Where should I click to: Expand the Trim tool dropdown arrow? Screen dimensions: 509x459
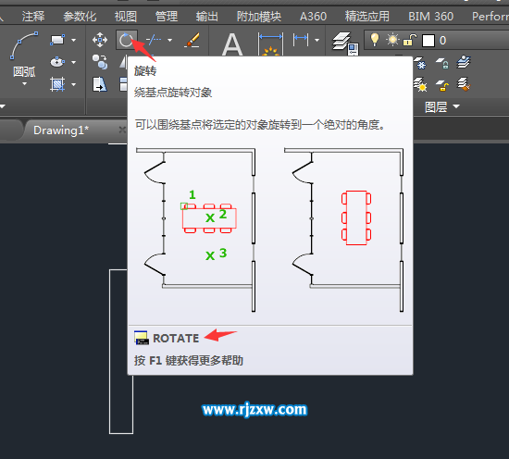[169, 40]
